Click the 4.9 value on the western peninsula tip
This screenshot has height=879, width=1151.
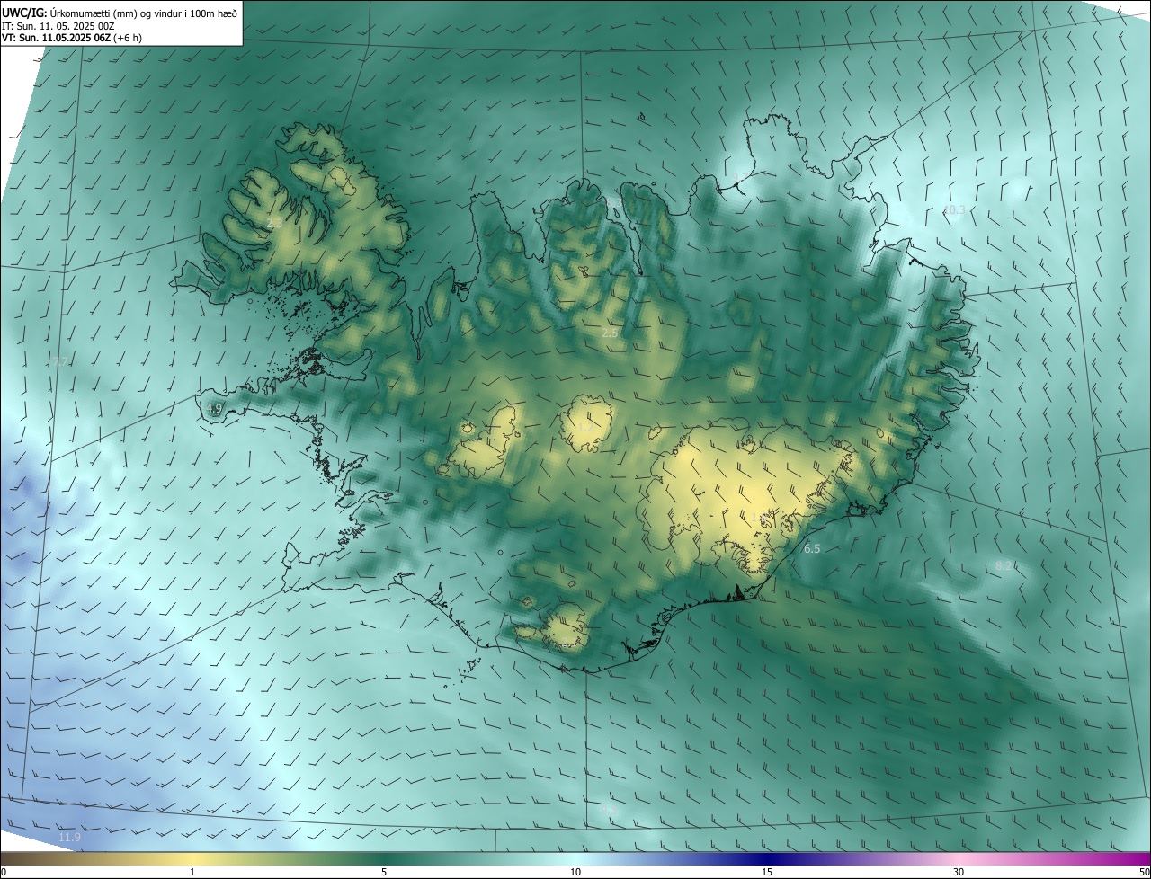tap(214, 409)
